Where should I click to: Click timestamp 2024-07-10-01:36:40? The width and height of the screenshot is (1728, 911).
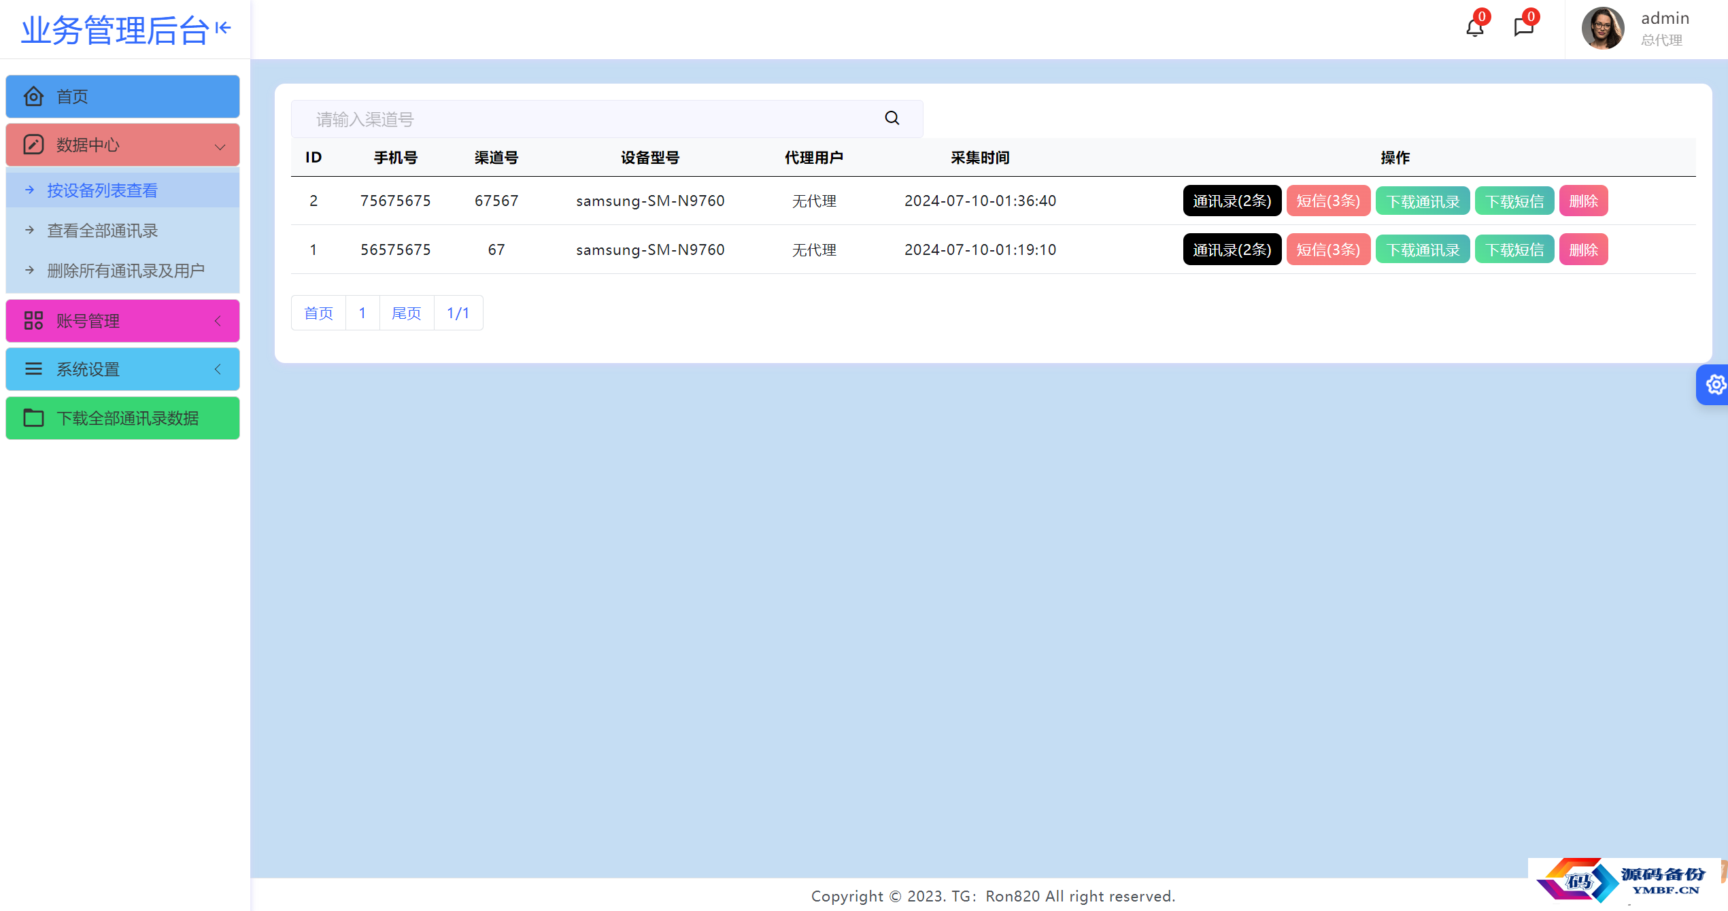coord(980,201)
